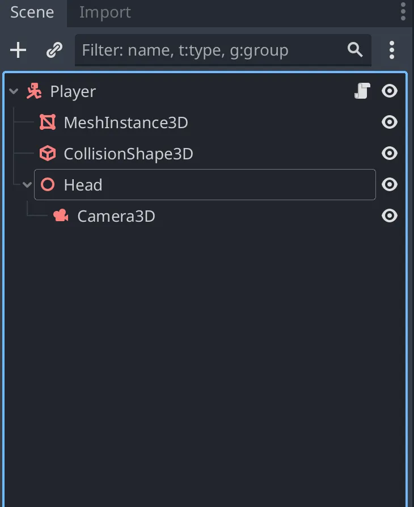
Task: Toggle the Camera3D visibility eye
Action: (x=390, y=216)
